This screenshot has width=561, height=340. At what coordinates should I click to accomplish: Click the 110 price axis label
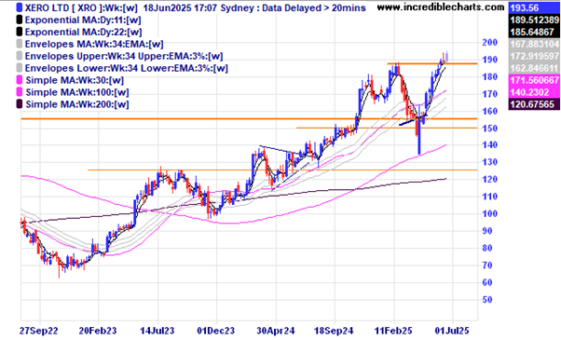point(490,197)
